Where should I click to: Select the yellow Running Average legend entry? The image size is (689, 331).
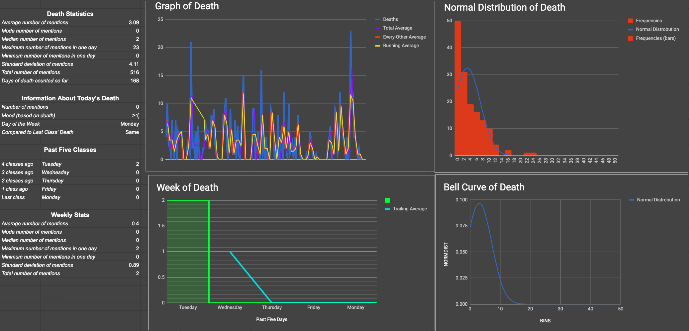point(401,46)
